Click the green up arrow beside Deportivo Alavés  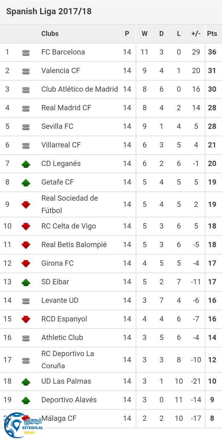tap(26, 400)
